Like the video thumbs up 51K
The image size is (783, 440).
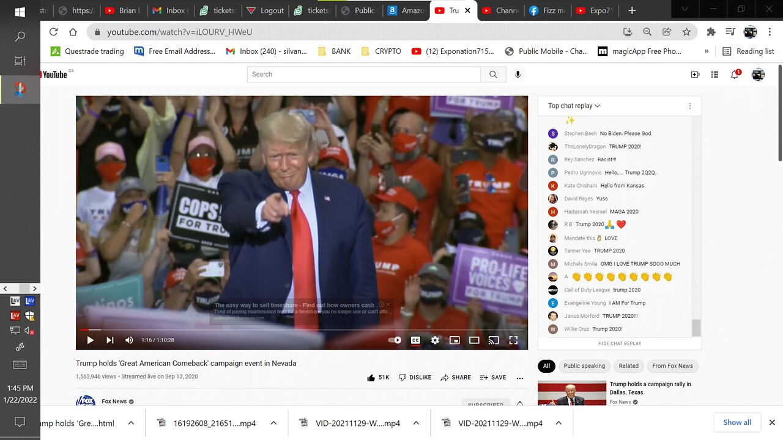tap(378, 378)
